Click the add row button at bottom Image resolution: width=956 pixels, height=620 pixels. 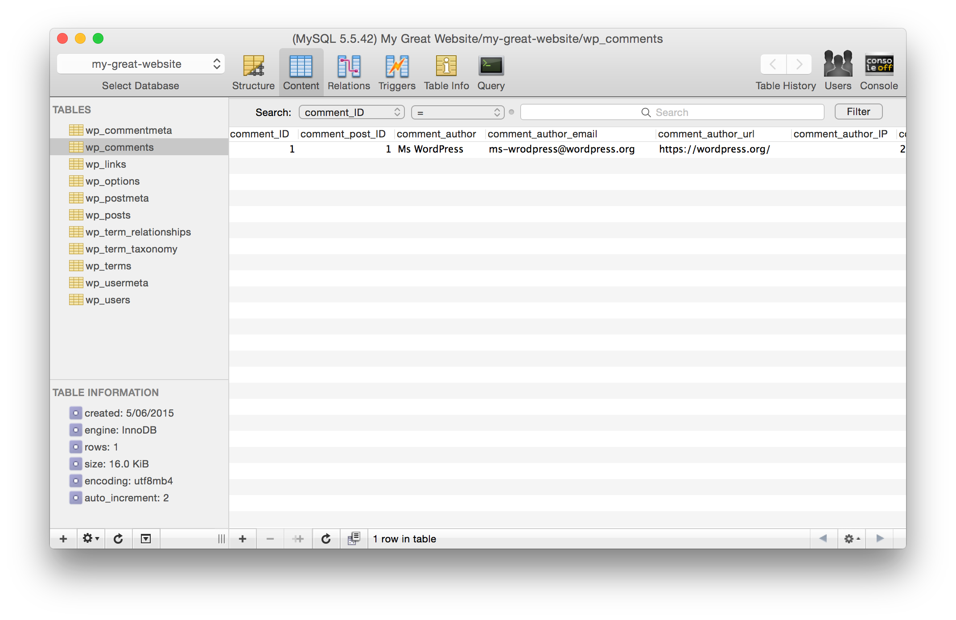click(x=243, y=538)
